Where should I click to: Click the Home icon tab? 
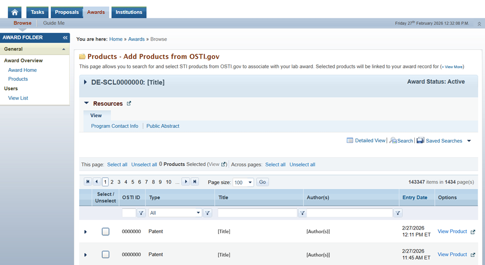[x=15, y=12]
